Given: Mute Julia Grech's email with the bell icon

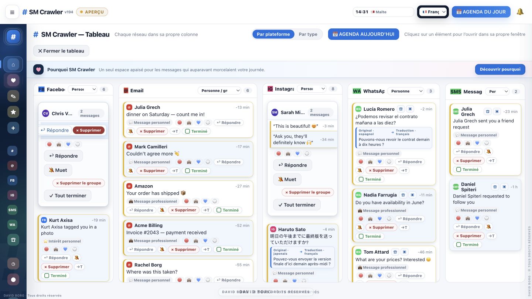Looking at the screenshot, I should (130, 131).
